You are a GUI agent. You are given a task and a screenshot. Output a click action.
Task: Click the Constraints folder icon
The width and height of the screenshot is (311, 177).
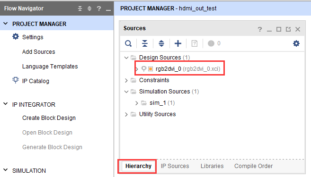[x=133, y=80]
